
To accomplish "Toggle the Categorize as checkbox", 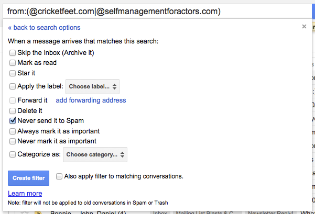I will click(x=13, y=154).
